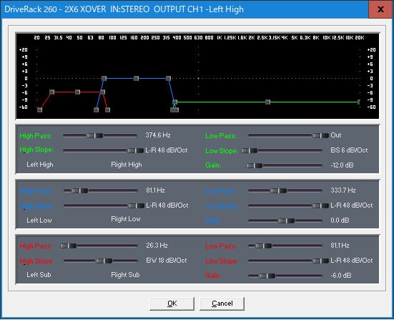The image size is (394, 320).
Task: Select the red band's bottom-left -60 handle
Action: click(40, 110)
